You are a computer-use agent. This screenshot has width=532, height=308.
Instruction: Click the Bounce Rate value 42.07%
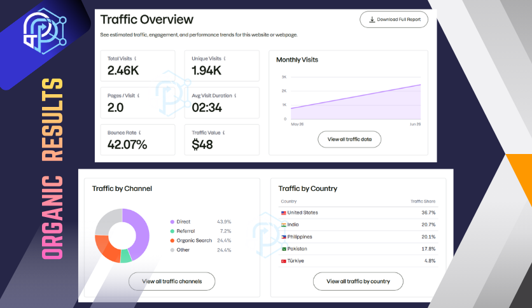(127, 145)
